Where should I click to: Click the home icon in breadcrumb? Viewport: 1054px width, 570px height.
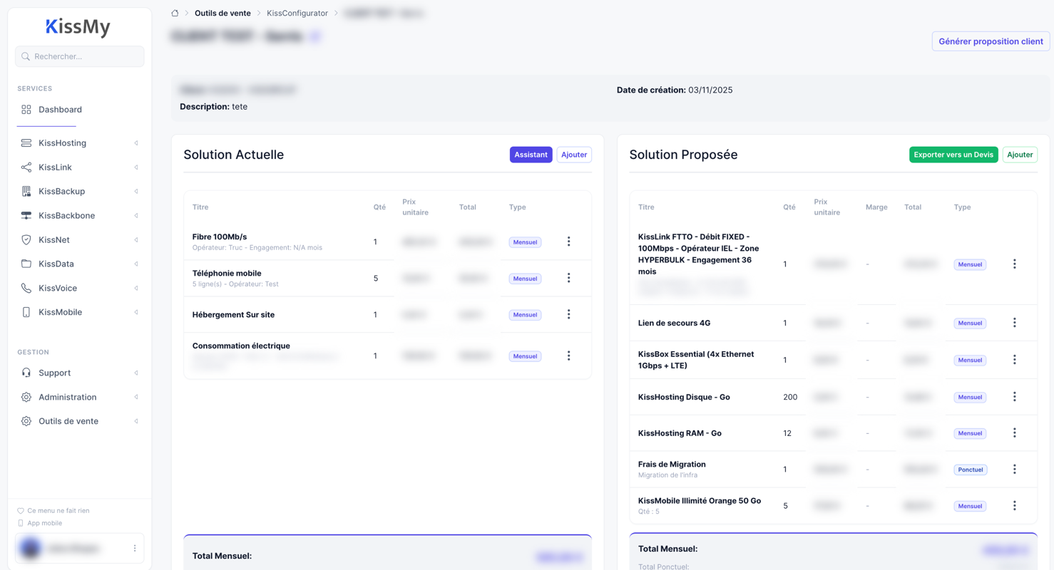tap(175, 13)
